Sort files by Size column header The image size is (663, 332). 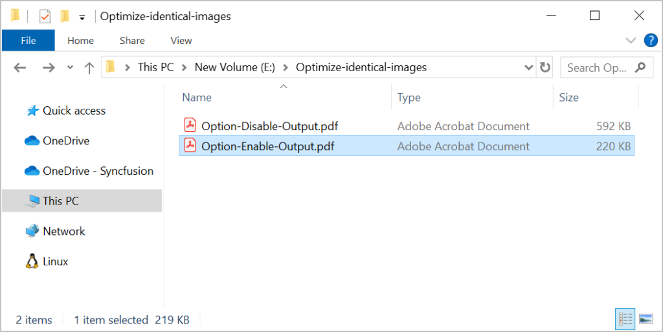pos(568,97)
